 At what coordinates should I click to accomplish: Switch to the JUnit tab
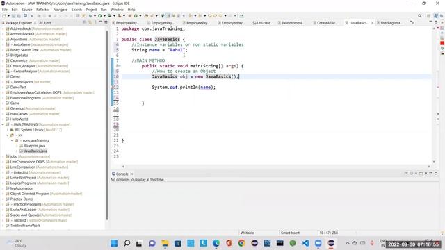(45, 22)
